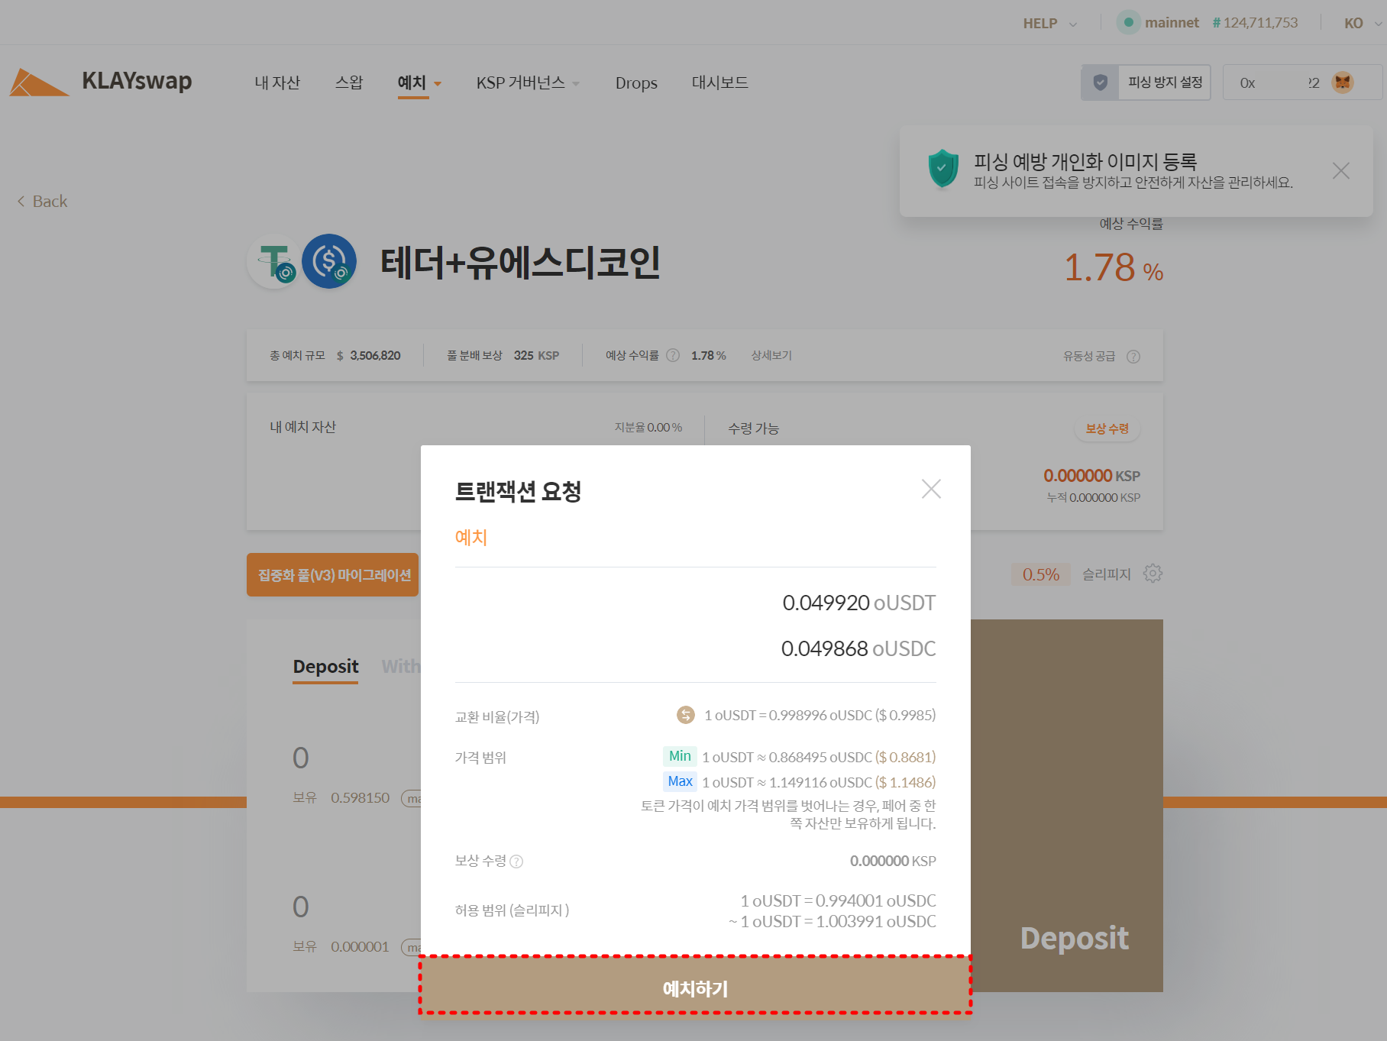
Task: Click the KLAYswap logo
Action: 101,82
